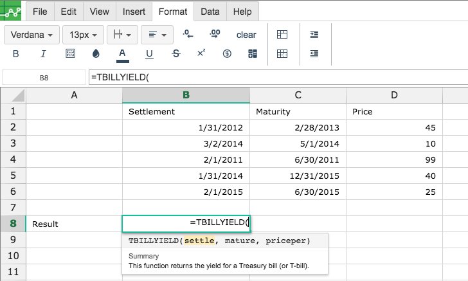Toggle bold formatting
The height and width of the screenshot is (281, 468).
coord(16,54)
